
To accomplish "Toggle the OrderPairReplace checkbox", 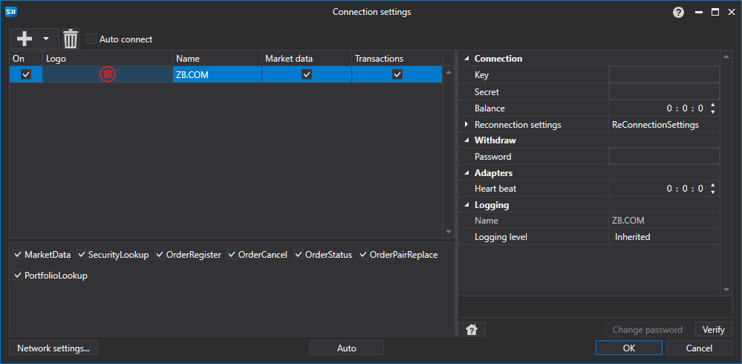I will (x=363, y=255).
